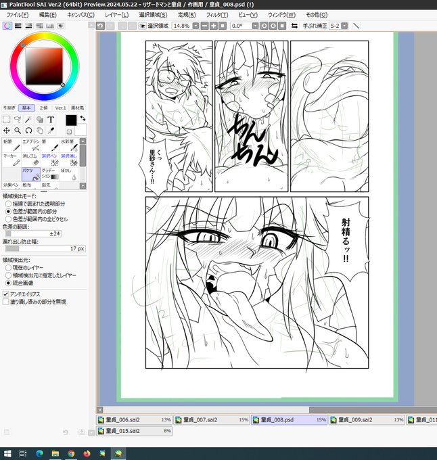Select the shape tool

click(x=40, y=120)
